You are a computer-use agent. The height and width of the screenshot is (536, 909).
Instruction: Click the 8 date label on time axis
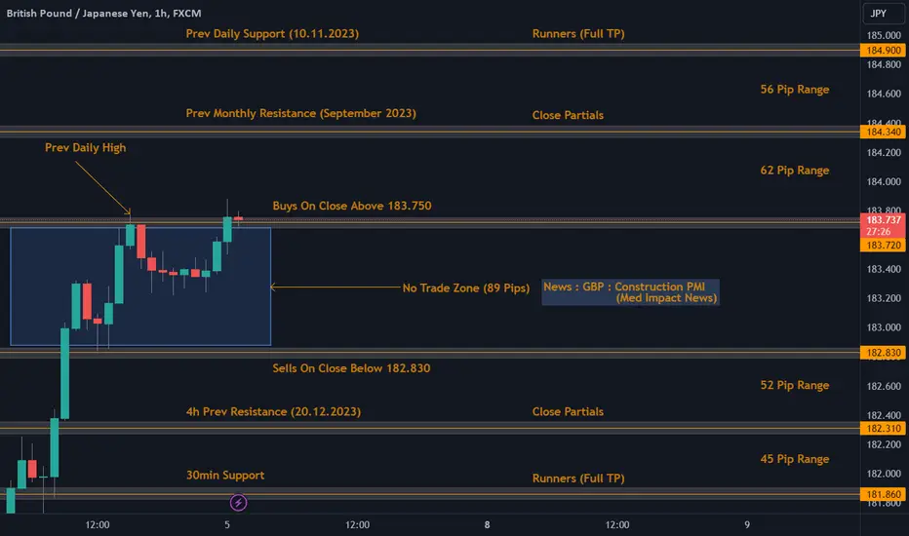click(x=487, y=525)
